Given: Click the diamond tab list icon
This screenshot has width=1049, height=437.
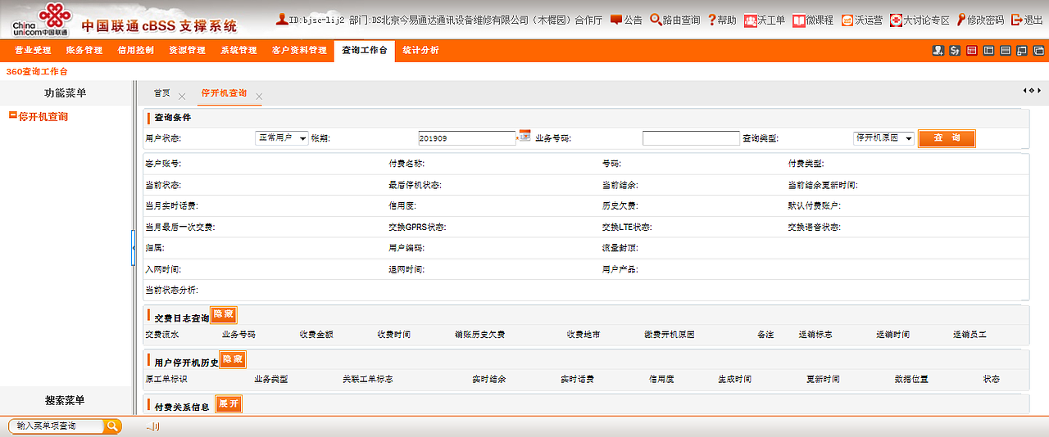Looking at the screenshot, I should (1033, 90).
